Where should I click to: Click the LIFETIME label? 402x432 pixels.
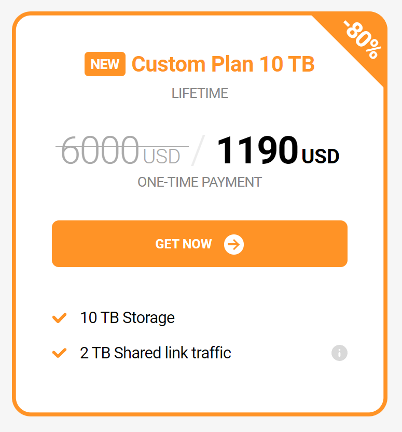pos(200,93)
